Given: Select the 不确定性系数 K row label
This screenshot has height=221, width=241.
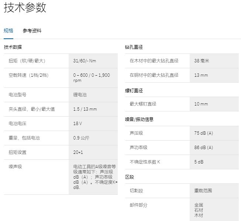Looking at the screenshot, I should (145, 162).
